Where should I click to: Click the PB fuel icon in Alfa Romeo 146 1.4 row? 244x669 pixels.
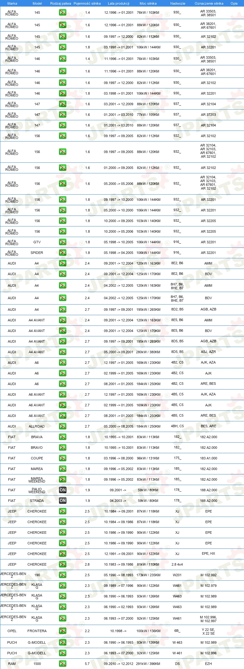click(x=62, y=59)
